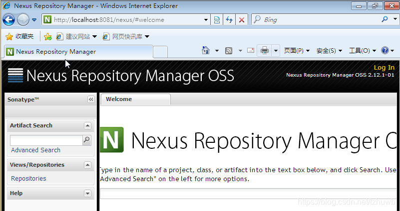Open the Print options dropdown arrow

point(276,51)
